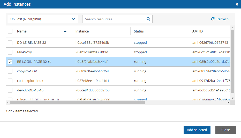Click the search magnifier icon
The height and width of the screenshot is (138, 241).
148,19
